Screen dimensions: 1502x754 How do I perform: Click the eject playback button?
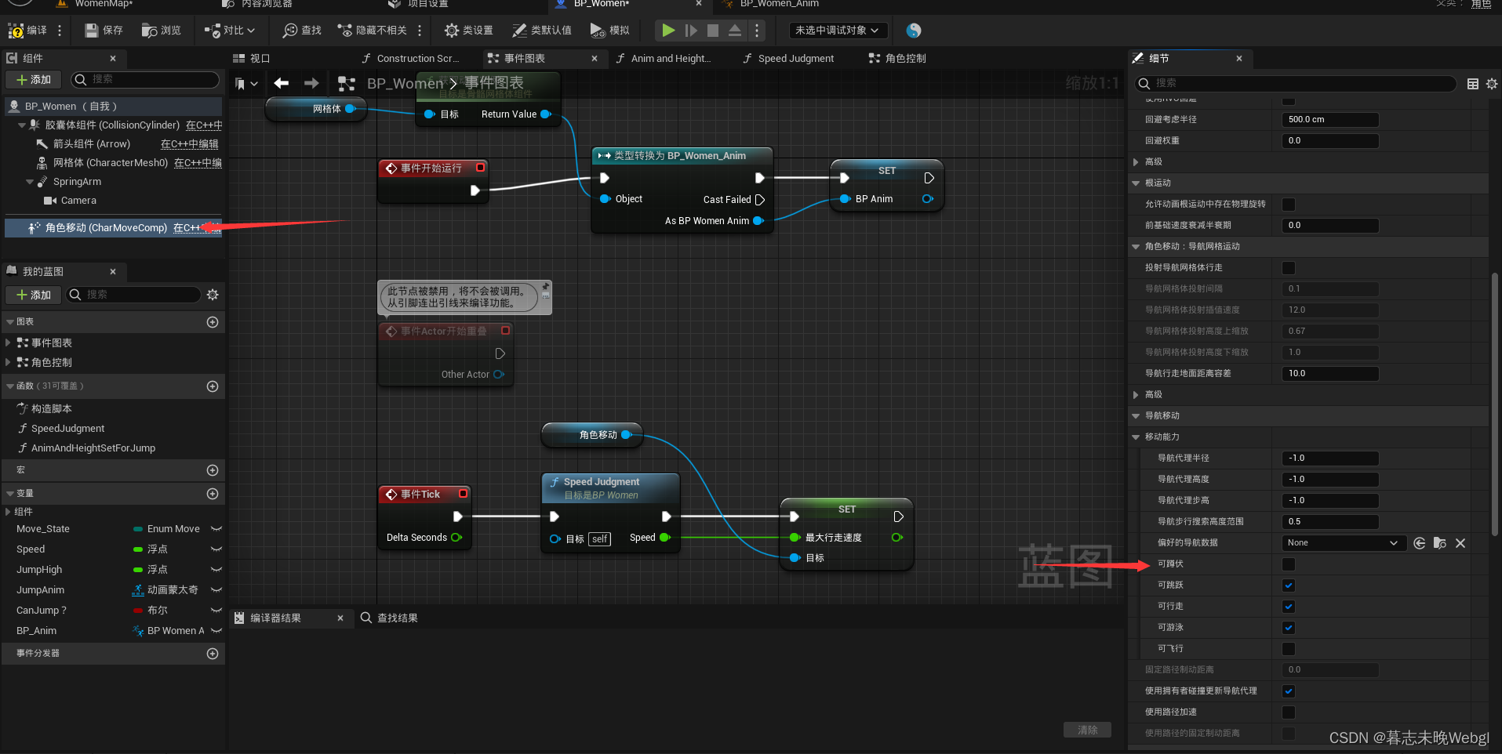(735, 31)
